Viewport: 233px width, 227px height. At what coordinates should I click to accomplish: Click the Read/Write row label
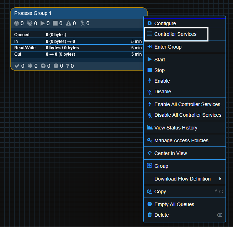(x=25, y=48)
